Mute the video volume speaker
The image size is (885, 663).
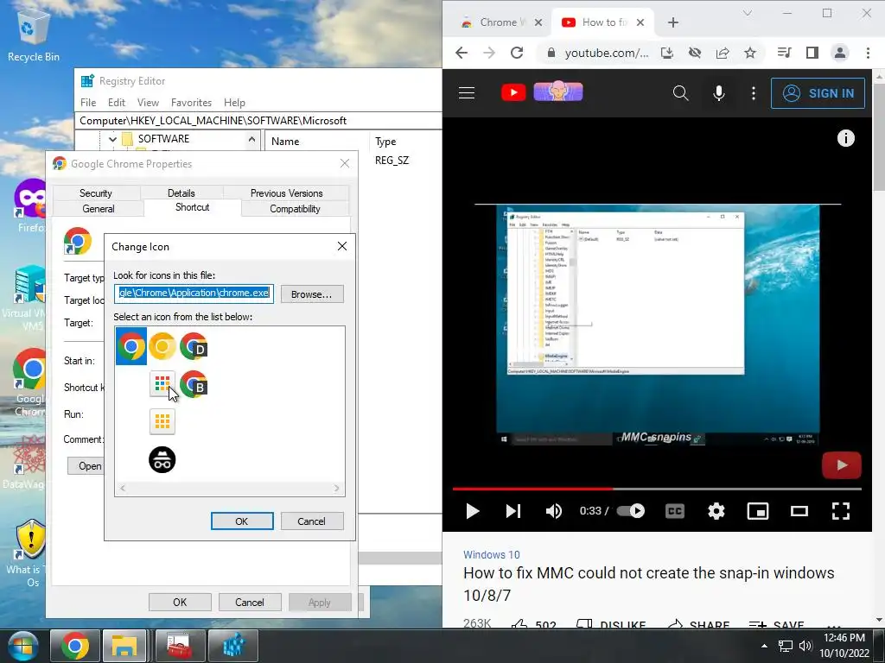tap(554, 511)
